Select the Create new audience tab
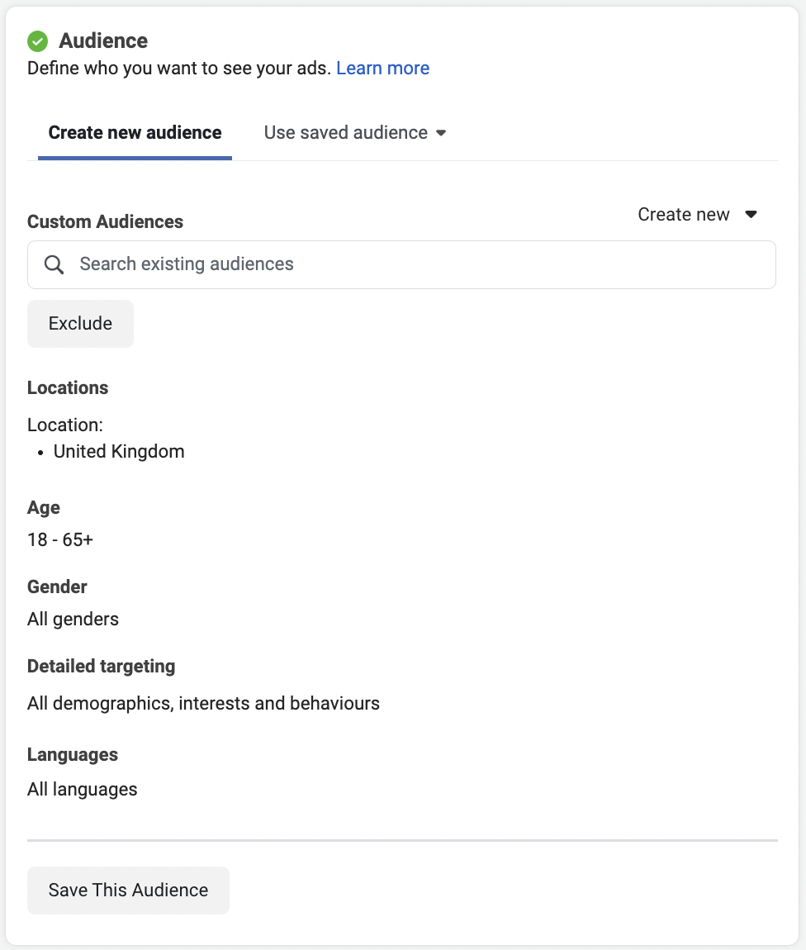This screenshot has height=950, width=806. pyautogui.click(x=134, y=132)
